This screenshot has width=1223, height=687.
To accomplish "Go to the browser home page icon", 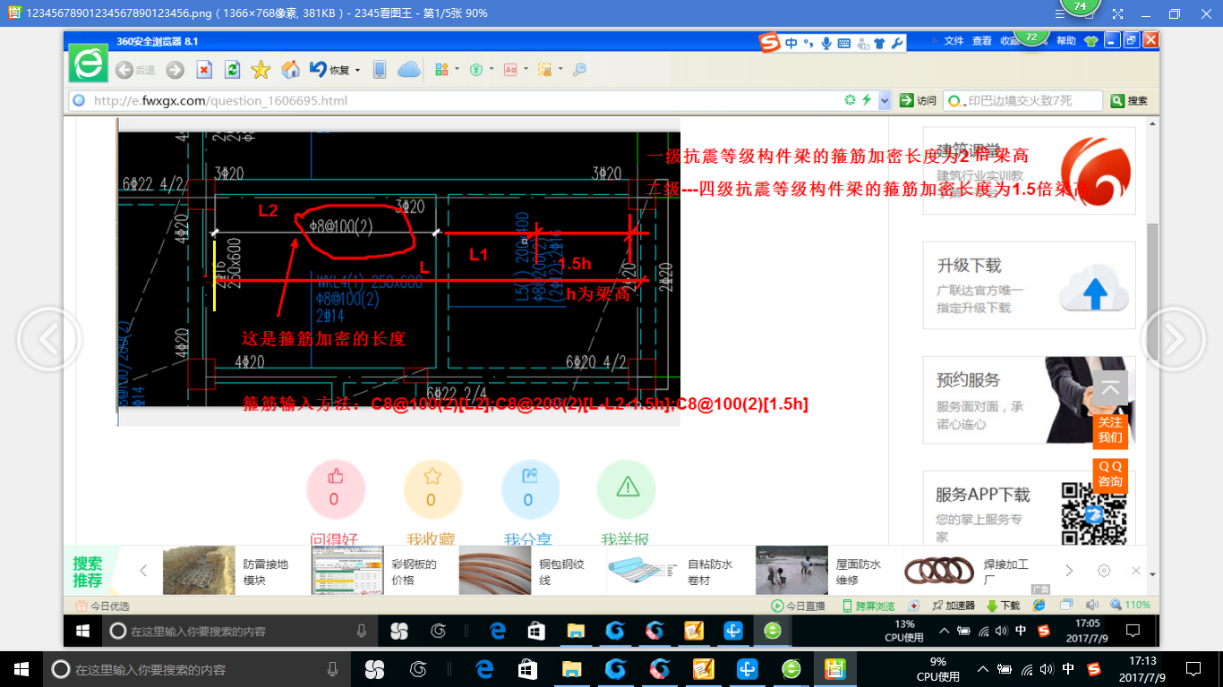I will coord(290,70).
